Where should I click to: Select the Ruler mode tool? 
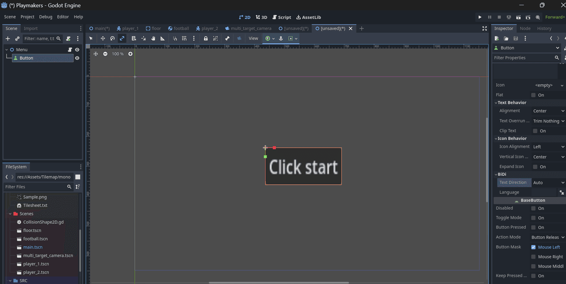pyautogui.click(x=163, y=38)
